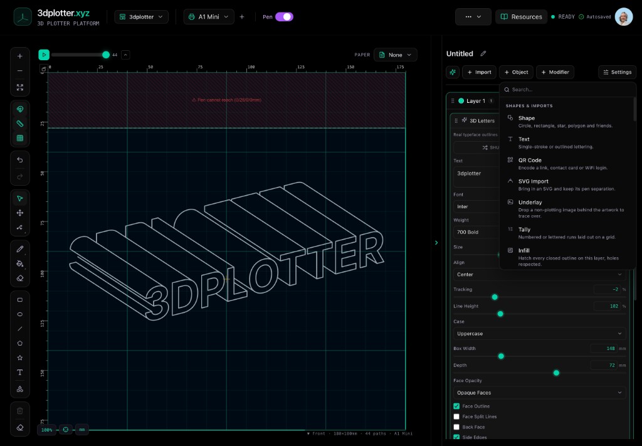Image resolution: width=642 pixels, height=446 pixels.
Task: Open the Face Opacity Opaque Faces dropdown
Action: [x=539, y=392]
